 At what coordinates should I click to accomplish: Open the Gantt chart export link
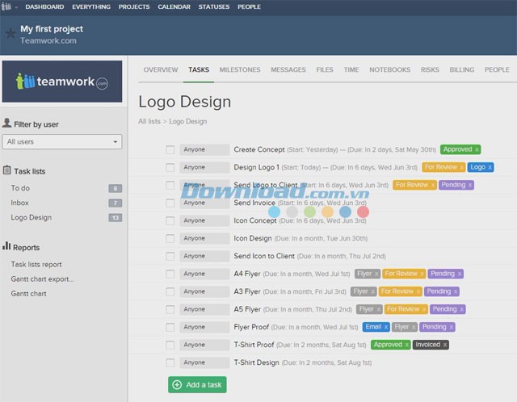pos(42,279)
